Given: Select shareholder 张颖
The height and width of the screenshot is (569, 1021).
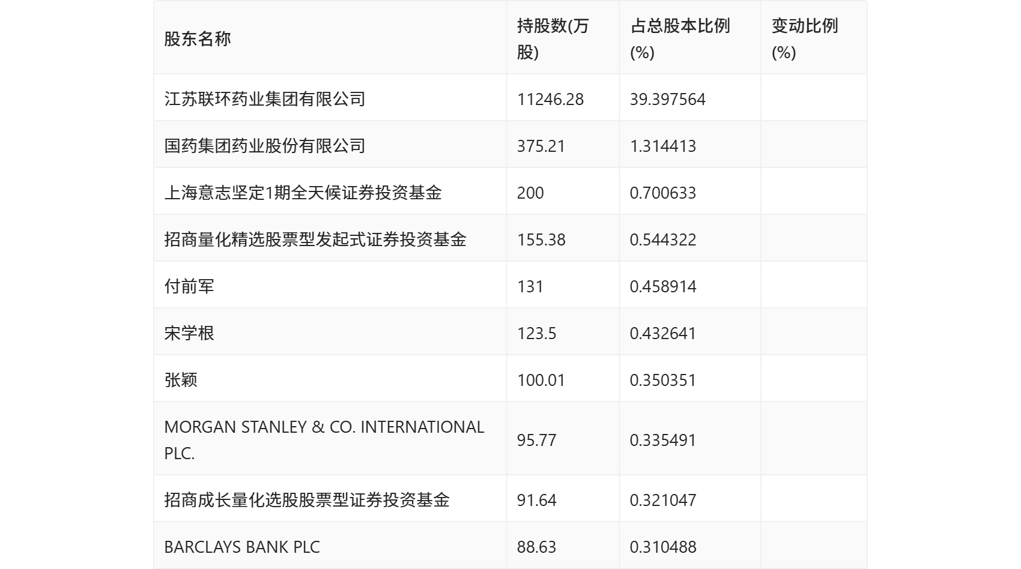Looking at the screenshot, I should 181,379.
